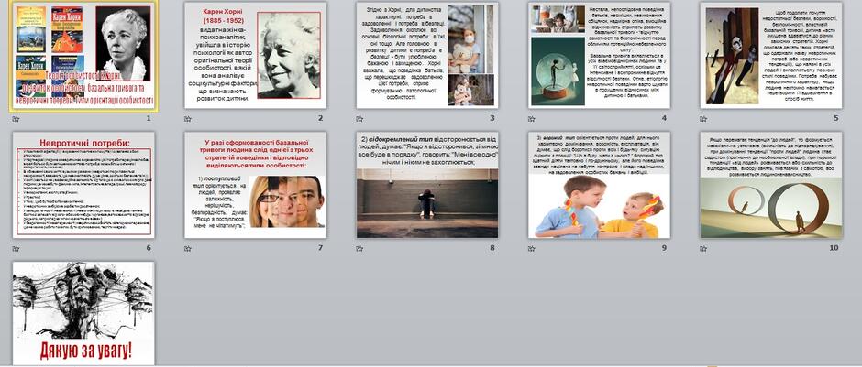Click slide number 4 label
The image size is (862, 367).
[664, 118]
